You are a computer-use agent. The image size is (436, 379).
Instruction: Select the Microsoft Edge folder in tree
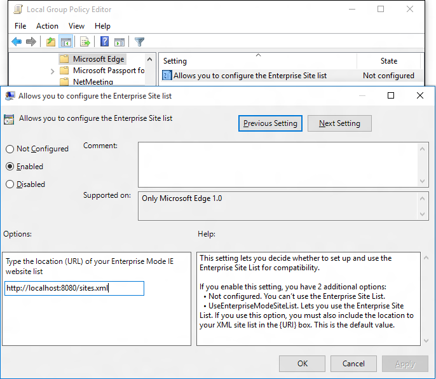click(98, 59)
